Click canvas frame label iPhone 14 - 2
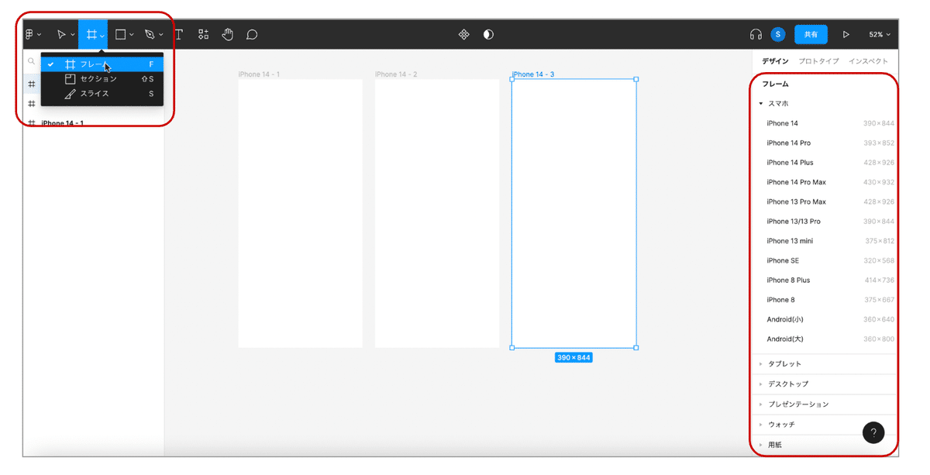The image size is (930, 475). pos(396,74)
